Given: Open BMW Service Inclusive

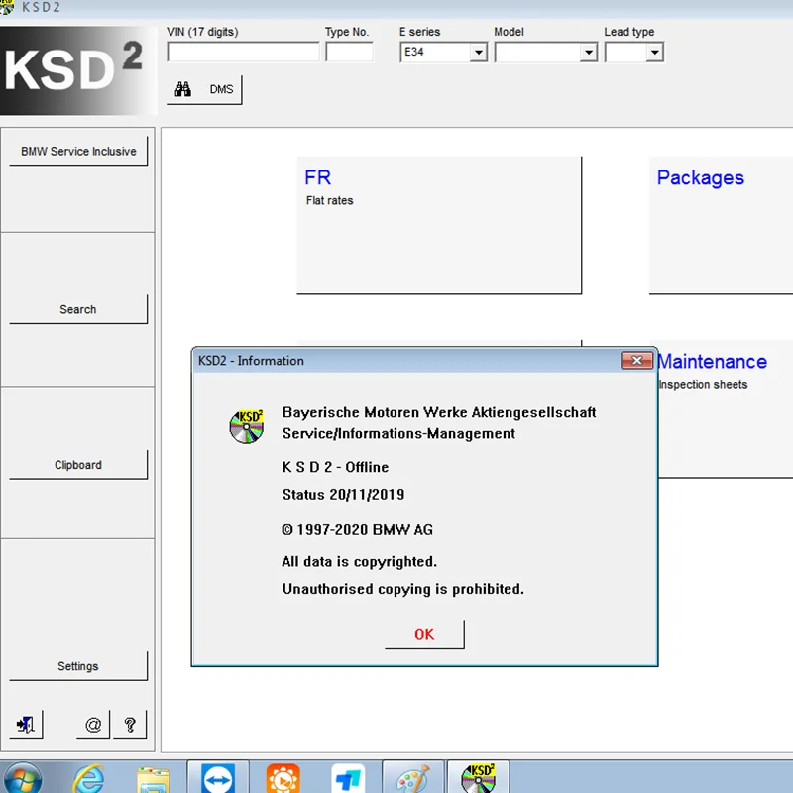Looking at the screenshot, I should click(x=78, y=152).
